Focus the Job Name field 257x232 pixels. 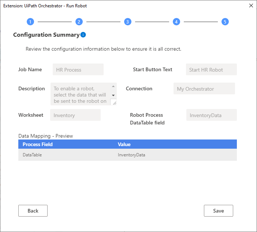(x=78, y=69)
